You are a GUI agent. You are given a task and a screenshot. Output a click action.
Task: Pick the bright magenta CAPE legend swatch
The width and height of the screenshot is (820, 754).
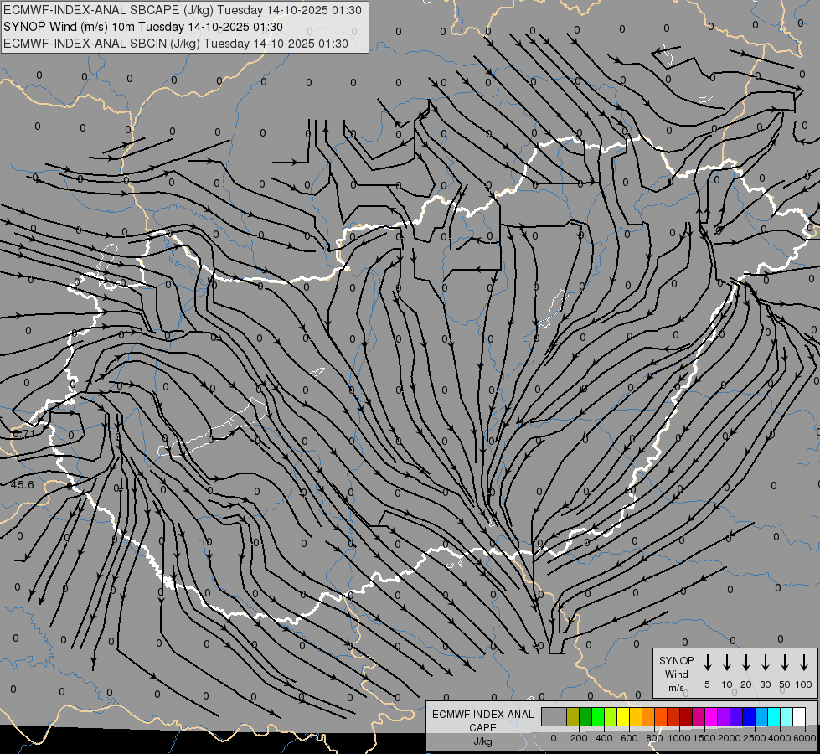point(711,716)
